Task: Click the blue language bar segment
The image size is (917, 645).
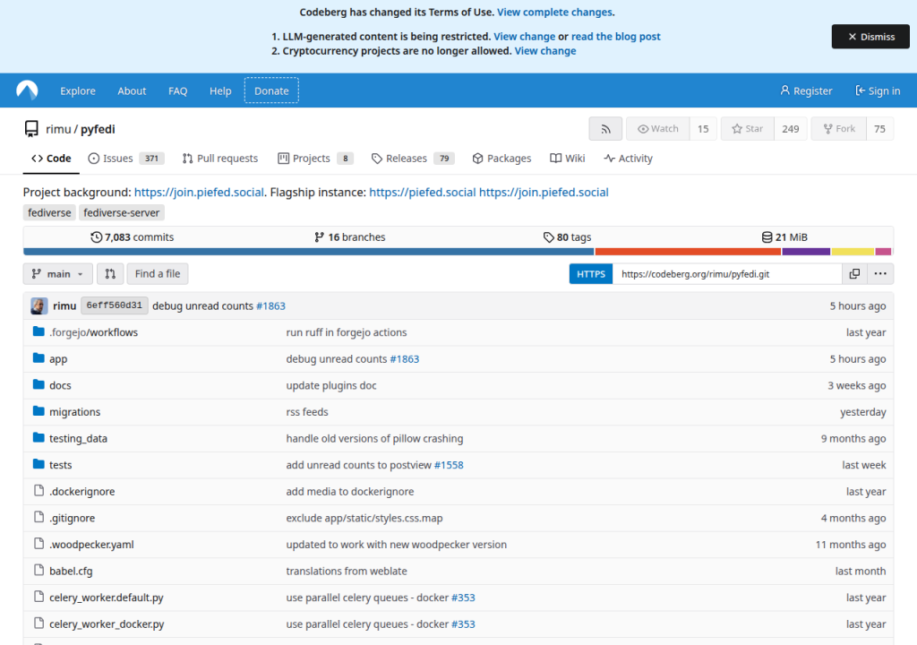Action: tap(309, 252)
